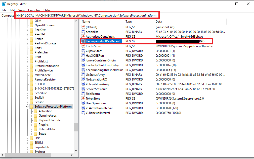
Task: Select the ProfileList key
Action: click(41, 61)
